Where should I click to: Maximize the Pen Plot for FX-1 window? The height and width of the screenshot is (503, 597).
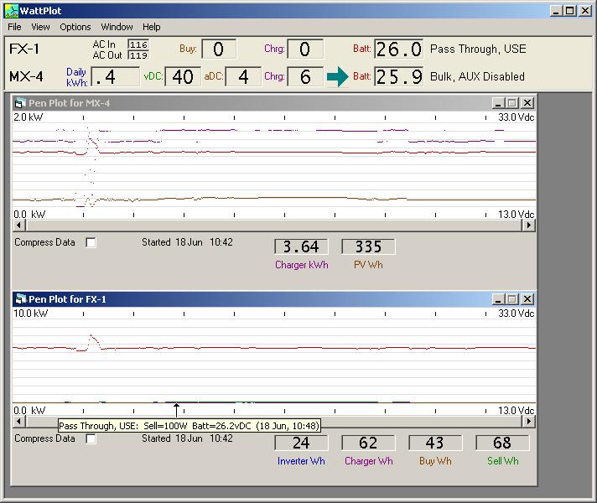pyautogui.click(x=512, y=299)
